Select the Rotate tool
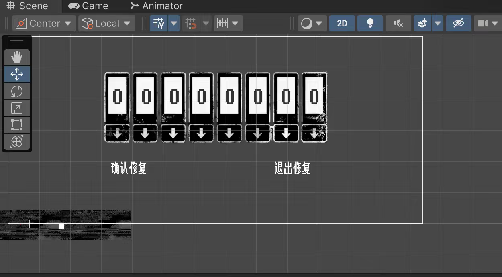Screen dimensions: 502x277 [17, 91]
